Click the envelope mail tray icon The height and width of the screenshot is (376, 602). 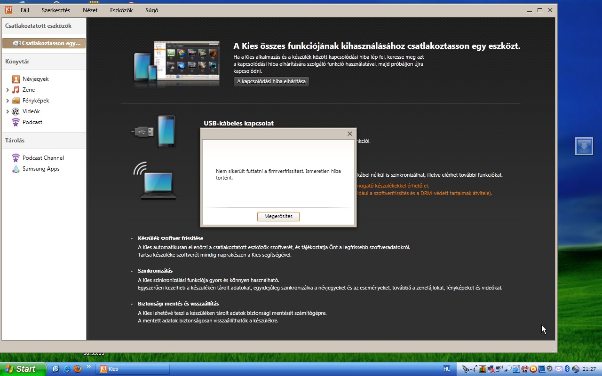tap(559, 369)
